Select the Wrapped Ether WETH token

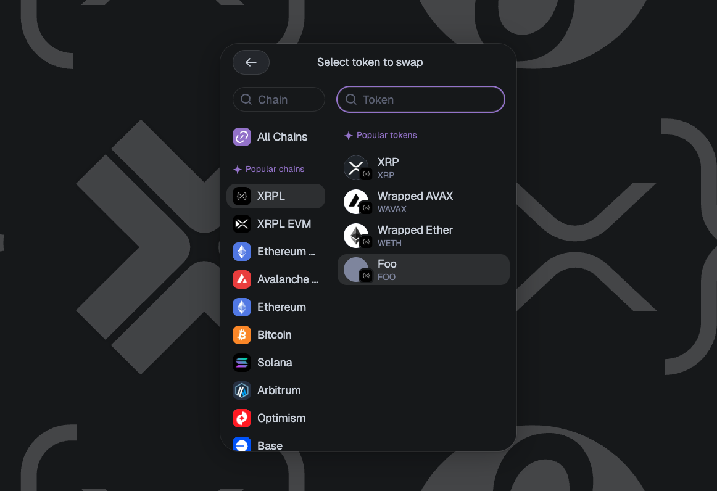click(x=423, y=236)
